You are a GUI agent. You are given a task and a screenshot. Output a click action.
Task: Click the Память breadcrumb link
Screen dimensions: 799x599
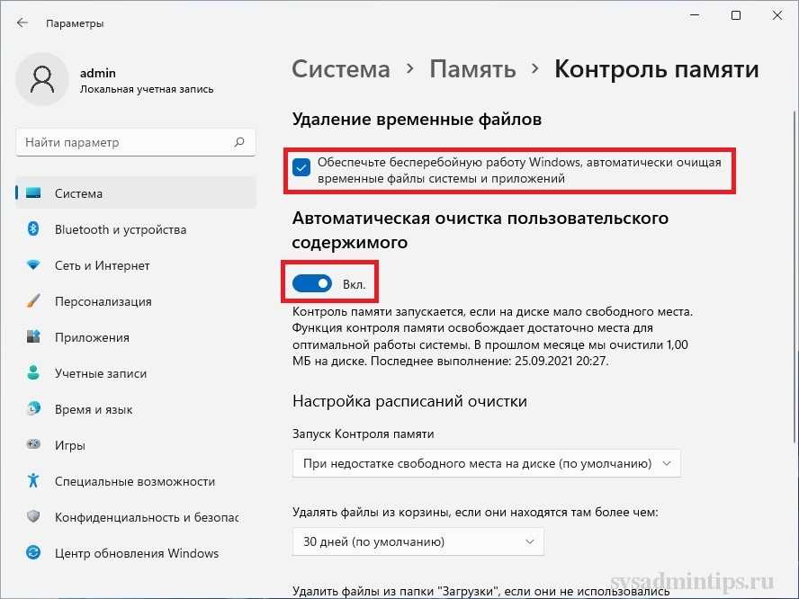click(x=472, y=69)
